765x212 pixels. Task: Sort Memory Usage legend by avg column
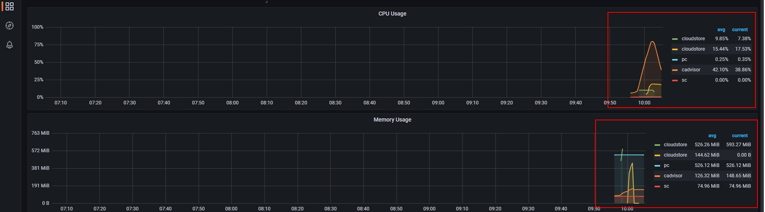coord(712,135)
